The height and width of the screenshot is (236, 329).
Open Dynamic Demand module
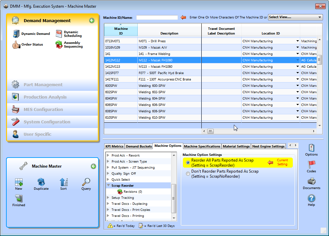[x=31, y=34]
